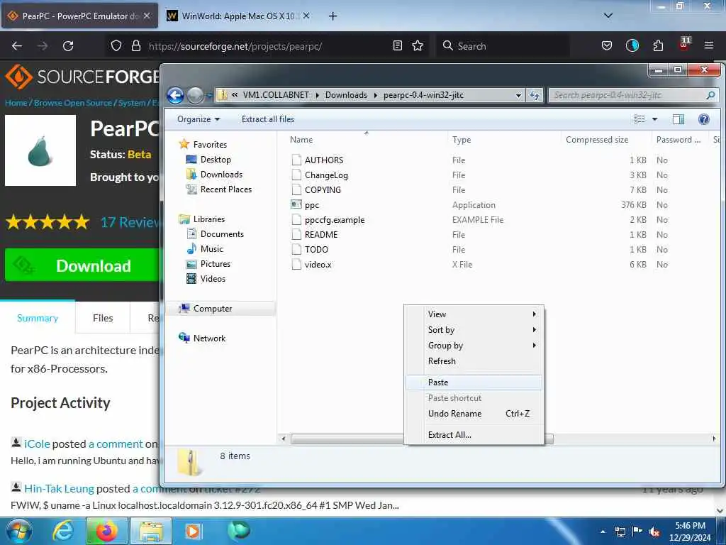Open the Summary tab on SourceForge
726x545 pixels.
point(38,318)
